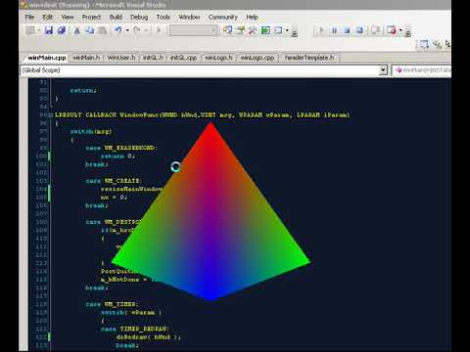Screen dimensions: 470x352
Task: Open the Properties Window toolbar icon
Action: (240, 30)
